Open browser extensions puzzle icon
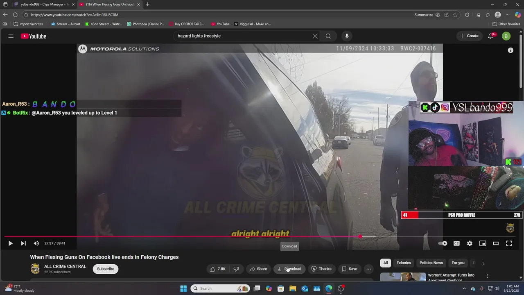 coord(467,15)
